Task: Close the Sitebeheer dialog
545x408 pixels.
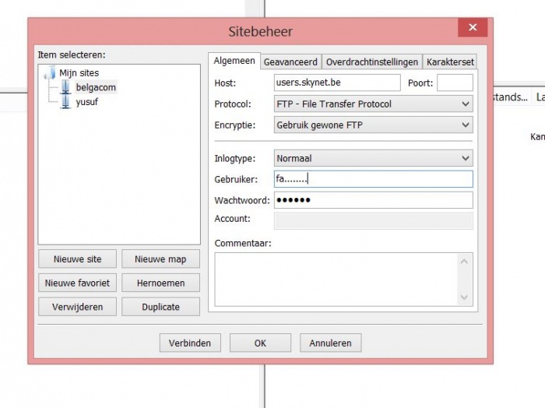Action: tap(473, 27)
